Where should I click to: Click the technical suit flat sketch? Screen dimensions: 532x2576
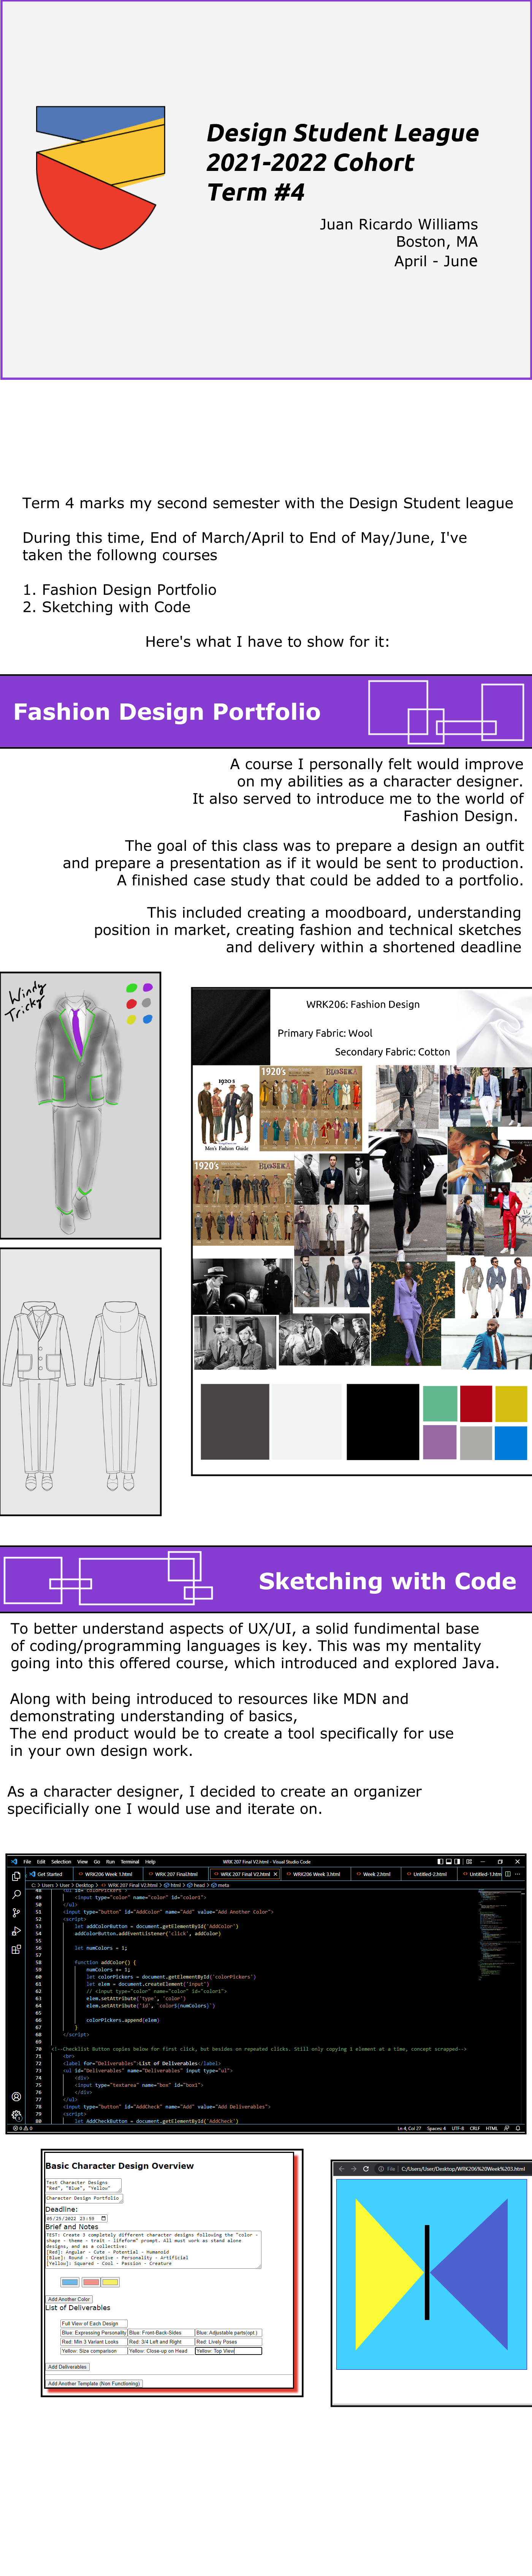point(80,1381)
